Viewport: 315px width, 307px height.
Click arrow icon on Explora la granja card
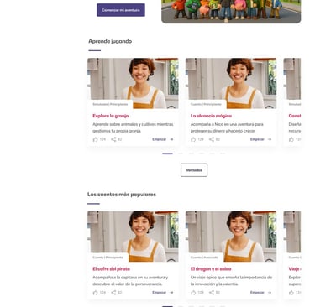(x=171, y=139)
